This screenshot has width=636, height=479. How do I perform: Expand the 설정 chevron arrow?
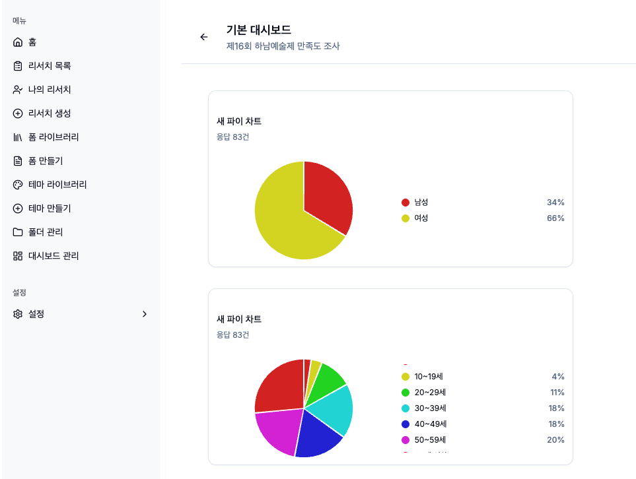(x=145, y=314)
